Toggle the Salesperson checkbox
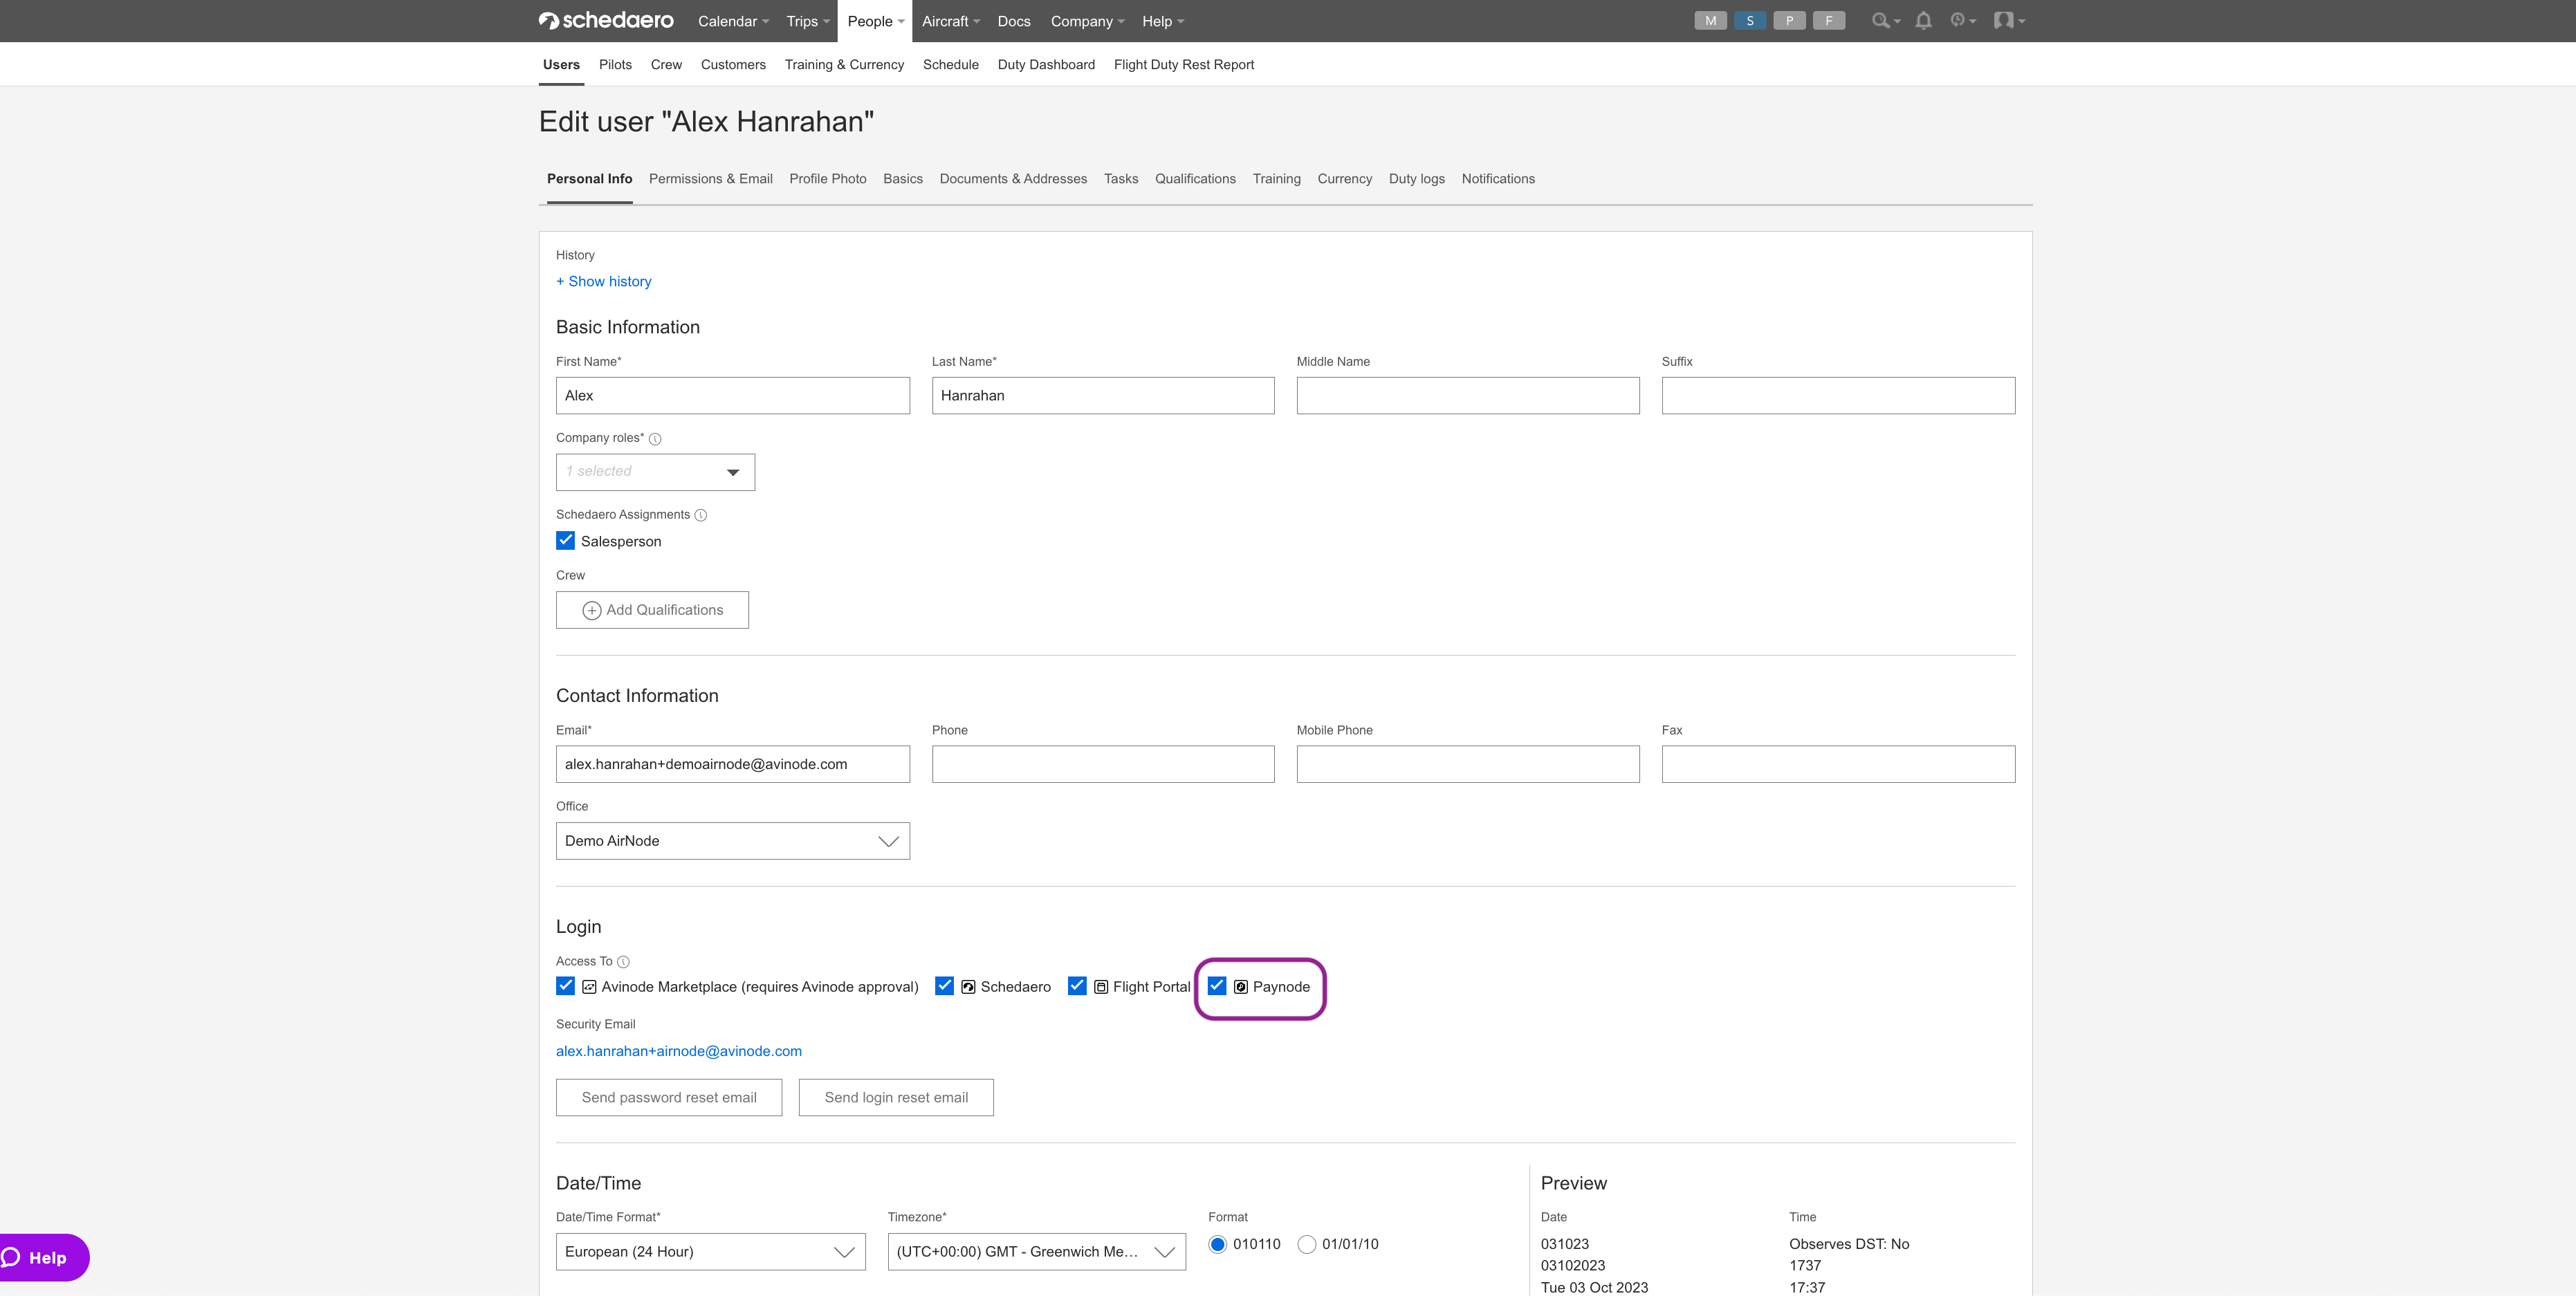This screenshot has width=2576, height=1296. [x=565, y=541]
